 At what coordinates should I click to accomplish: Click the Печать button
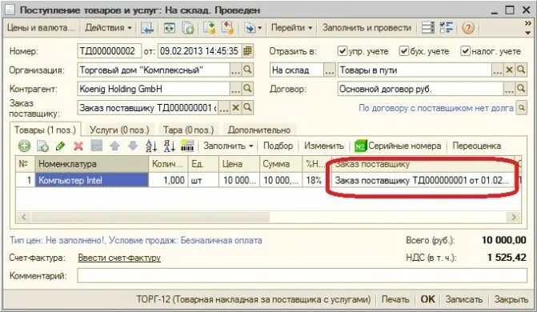[x=395, y=300]
